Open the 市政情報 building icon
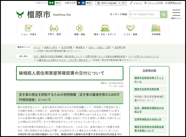186x137 pixels. 156,28
